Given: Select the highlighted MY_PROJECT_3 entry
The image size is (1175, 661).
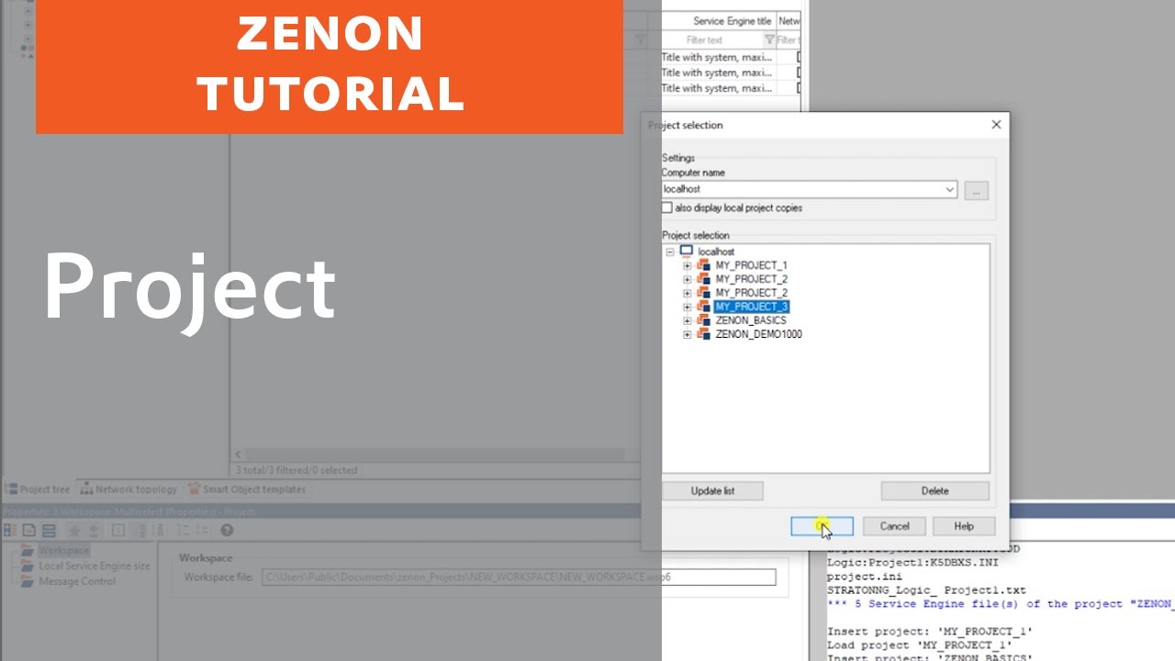Looking at the screenshot, I should click(751, 307).
